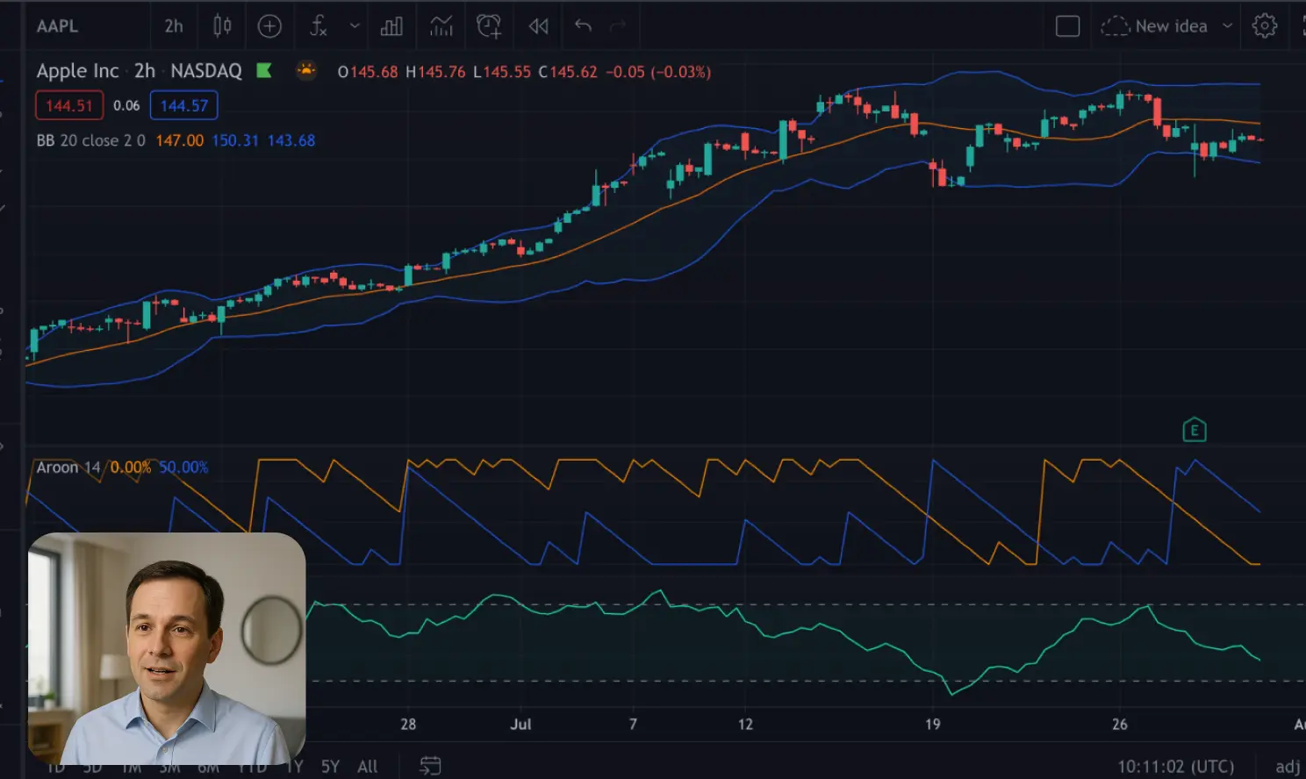Select the 5Y time range tab
Image resolution: width=1306 pixels, height=779 pixels.
pos(330,767)
